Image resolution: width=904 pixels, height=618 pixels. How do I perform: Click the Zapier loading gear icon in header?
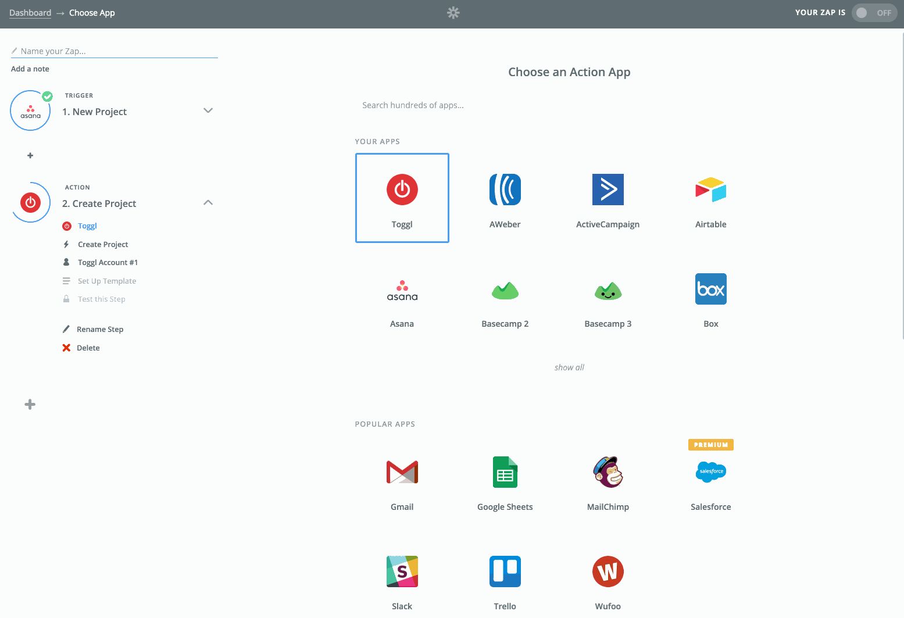point(453,13)
